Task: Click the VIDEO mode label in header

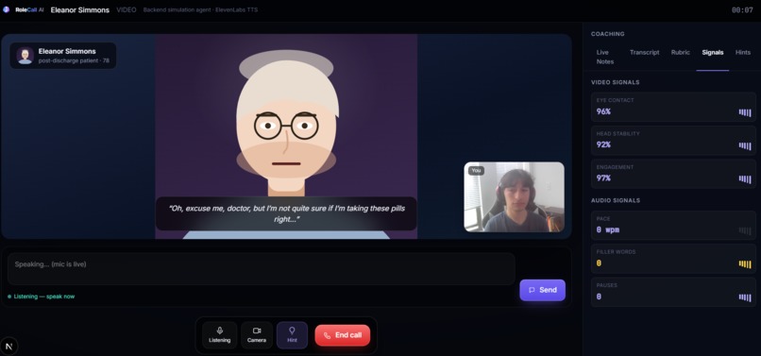Action: point(127,9)
